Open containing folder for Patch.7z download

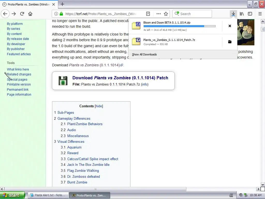pyautogui.click(x=230, y=42)
